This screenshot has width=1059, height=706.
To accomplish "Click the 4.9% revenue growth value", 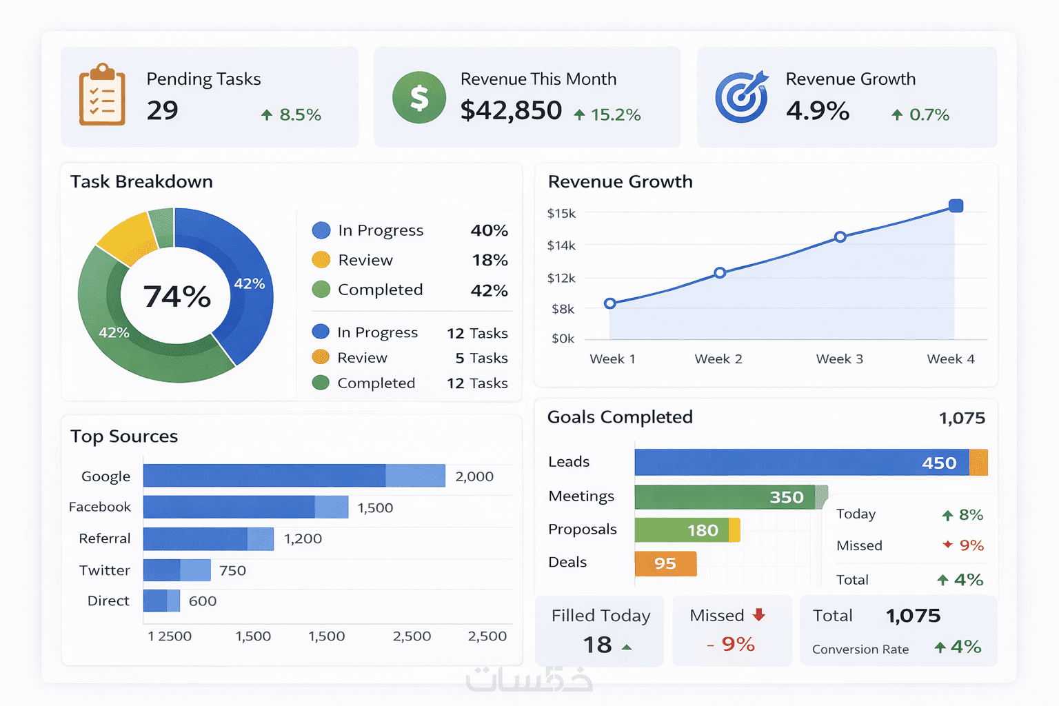I will click(818, 110).
